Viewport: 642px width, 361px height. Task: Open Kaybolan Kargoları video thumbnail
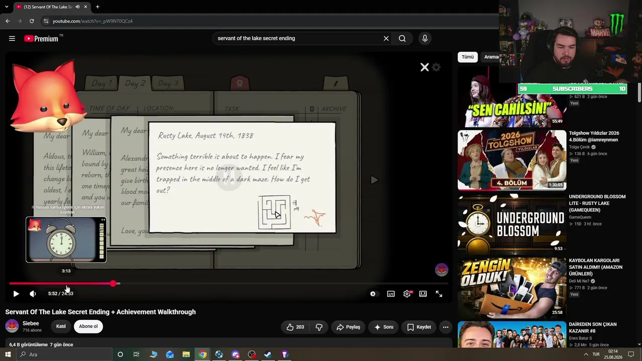pos(512,287)
